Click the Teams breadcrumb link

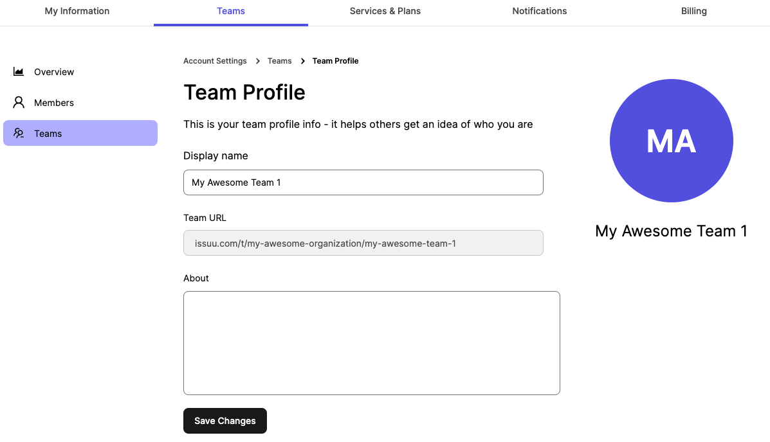pyautogui.click(x=279, y=60)
